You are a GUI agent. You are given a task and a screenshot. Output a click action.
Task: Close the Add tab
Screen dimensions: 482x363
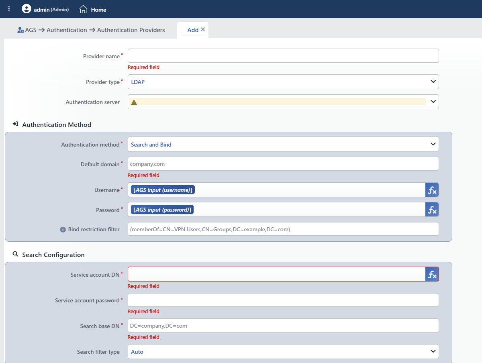pyautogui.click(x=203, y=29)
